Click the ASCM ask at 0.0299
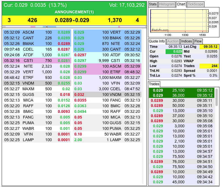224x187 pixels. [x=107, y=66]
